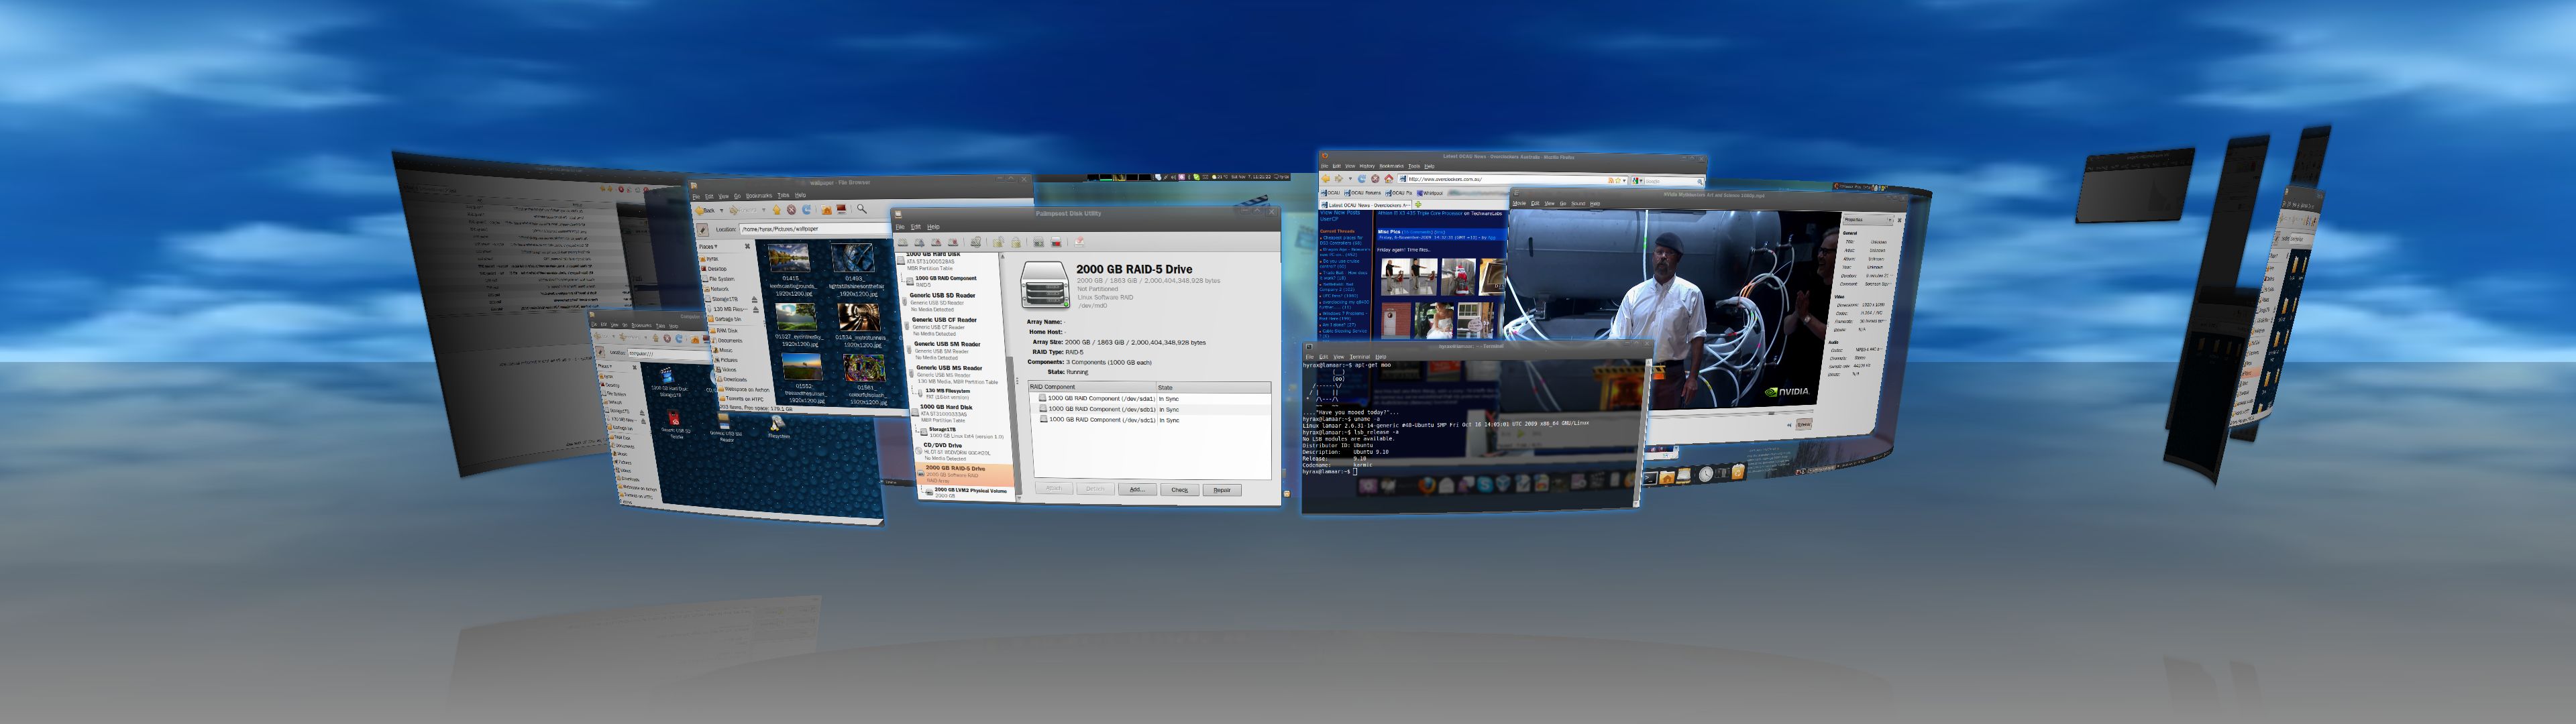Click red stop-array drive icon in Palimpsest toolbar
The height and width of the screenshot is (724, 2576).
[1056, 242]
